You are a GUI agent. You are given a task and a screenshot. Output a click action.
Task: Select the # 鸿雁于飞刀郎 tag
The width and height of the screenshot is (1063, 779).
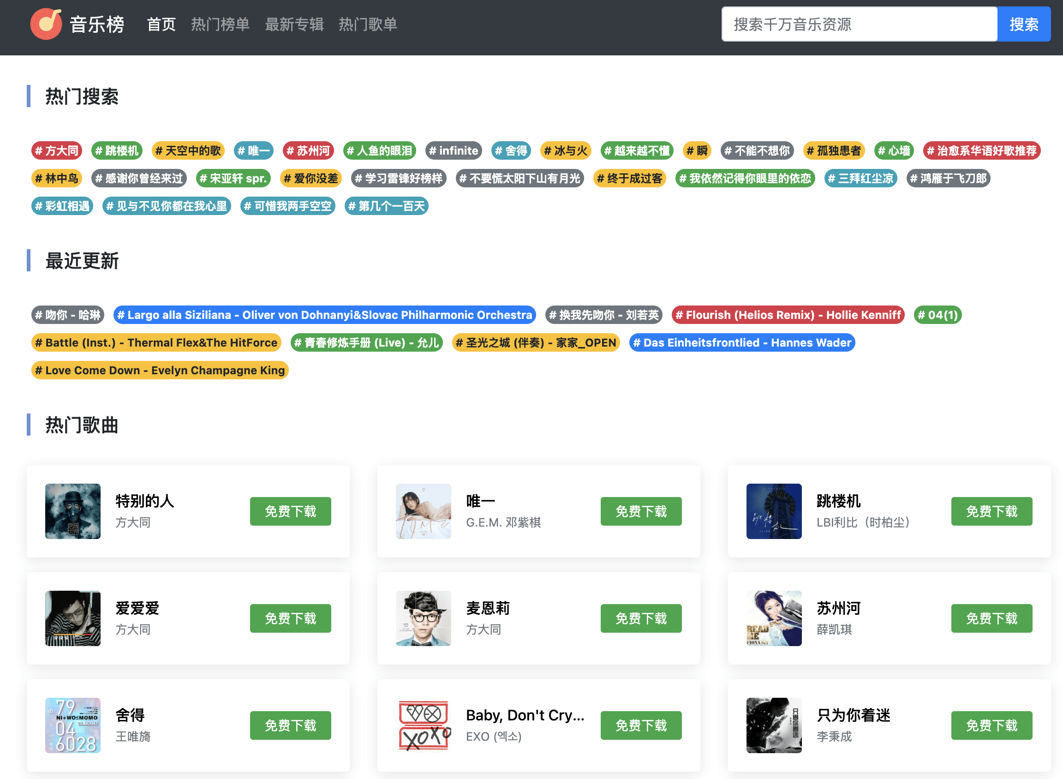(x=949, y=178)
